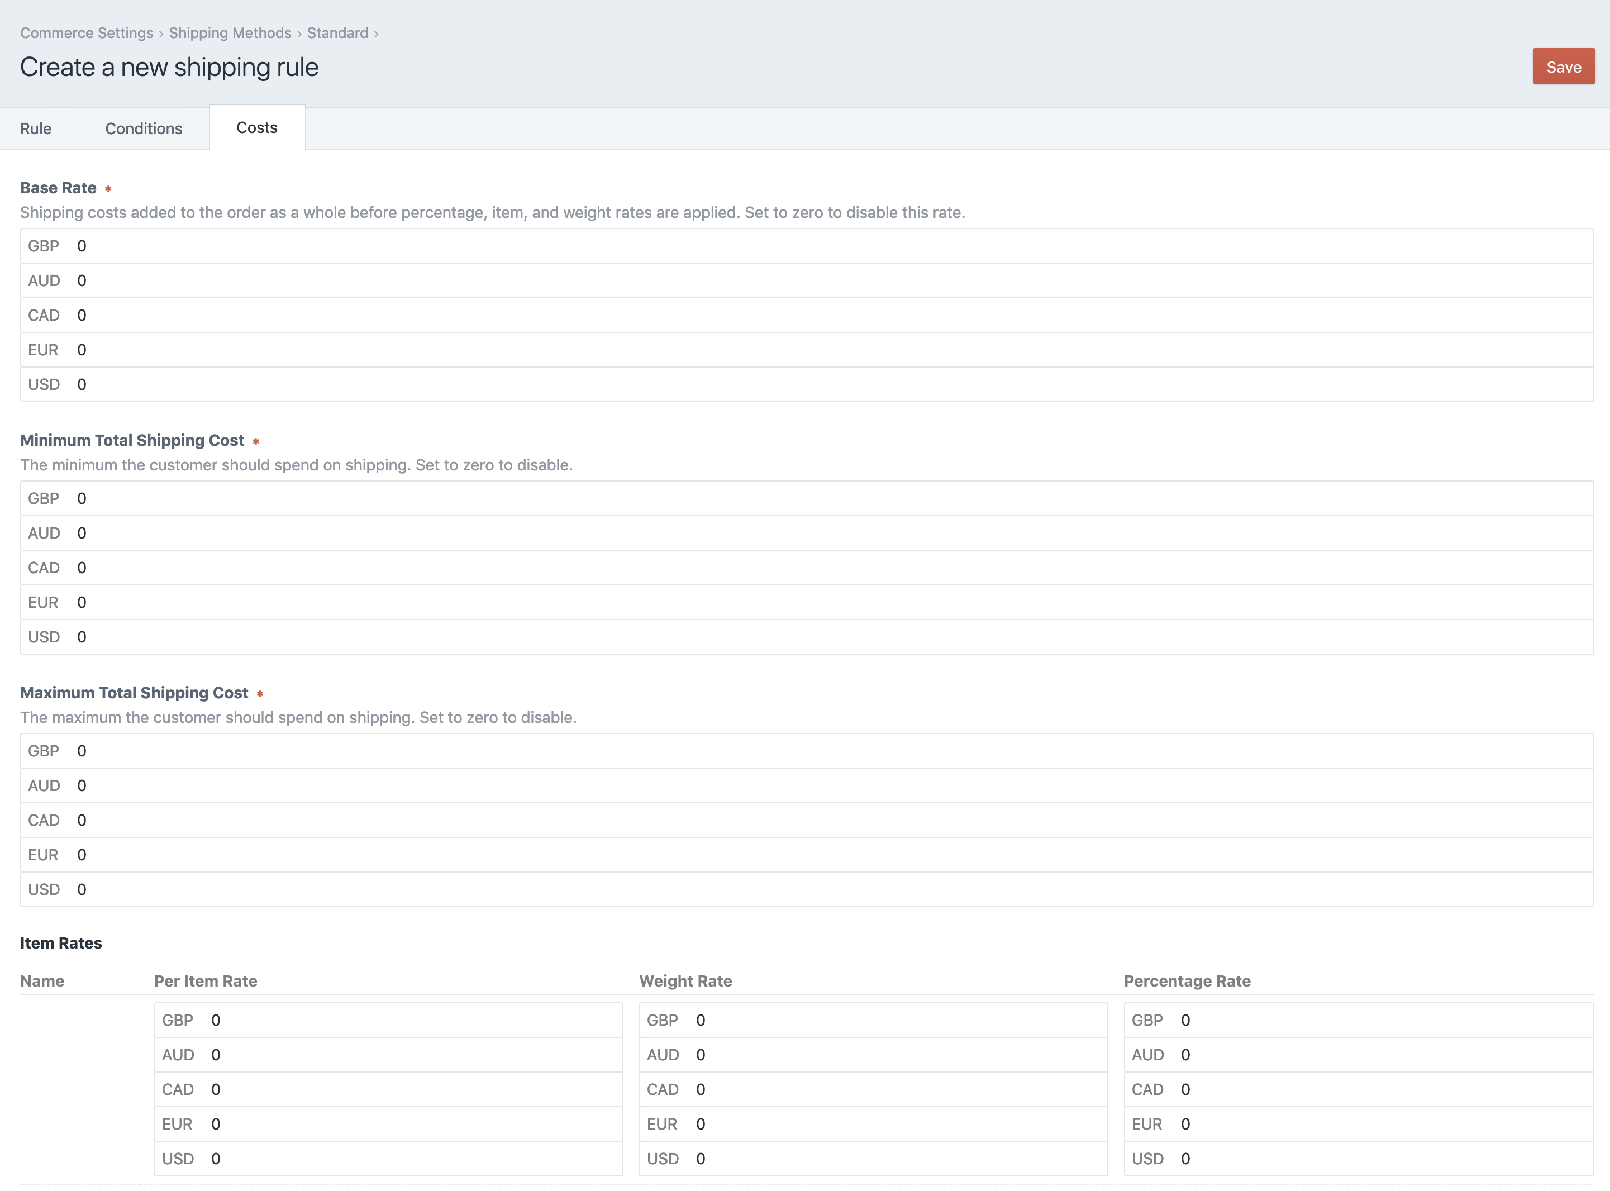Click the Save button
The image size is (1610, 1191).
tap(1563, 66)
